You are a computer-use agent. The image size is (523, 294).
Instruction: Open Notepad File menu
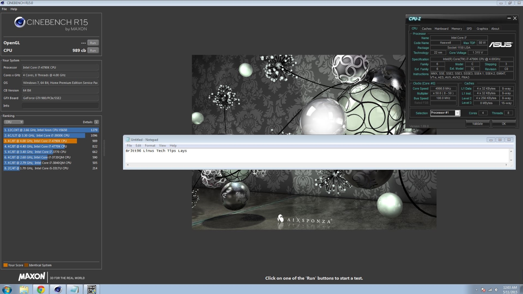click(129, 146)
